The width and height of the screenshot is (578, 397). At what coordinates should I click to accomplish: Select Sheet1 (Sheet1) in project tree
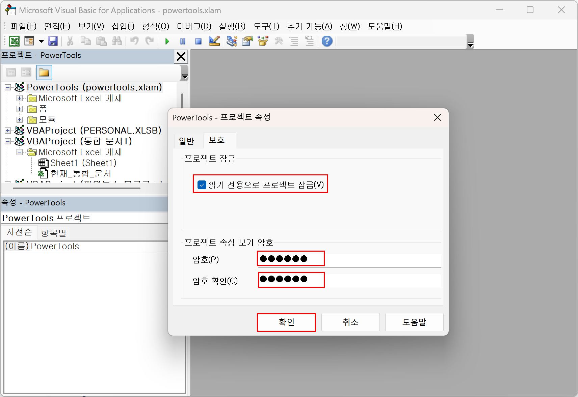83,163
